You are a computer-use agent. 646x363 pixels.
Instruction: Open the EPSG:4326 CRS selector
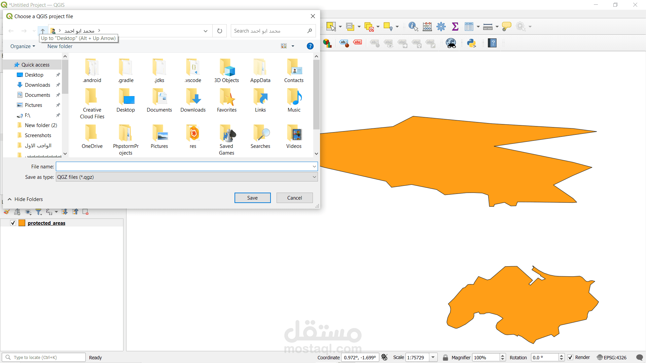(612, 357)
